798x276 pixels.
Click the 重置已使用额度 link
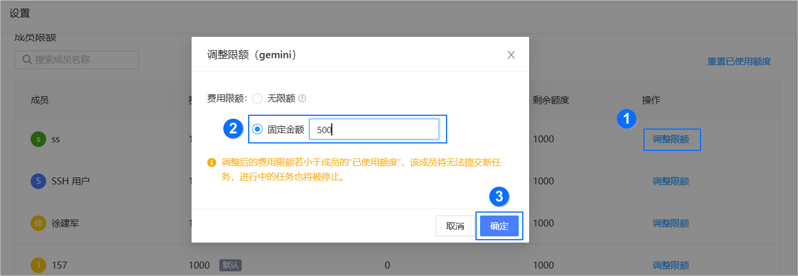[x=739, y=61]
